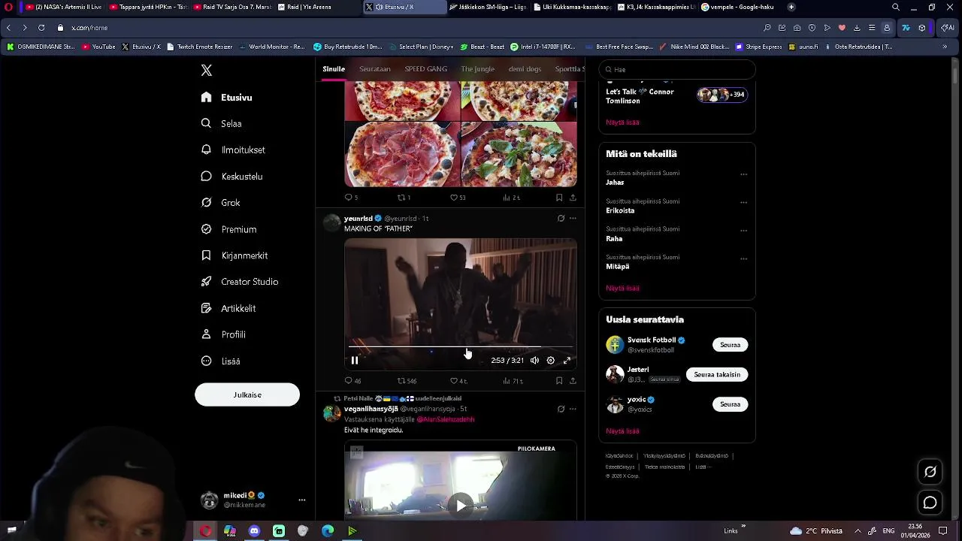Open floating Grok button
This screenshot has height=541, width=962.
click(x=930, y=472)
